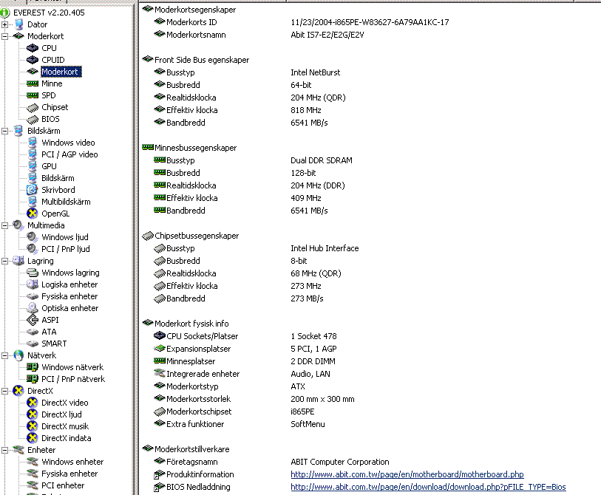This screenshot has width=601, height=495.
Task: Click the Windows enheter icon
Action: tap(33, 462)
